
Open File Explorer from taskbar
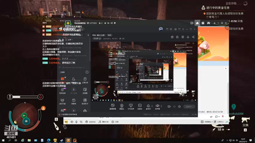click(29, 140)
